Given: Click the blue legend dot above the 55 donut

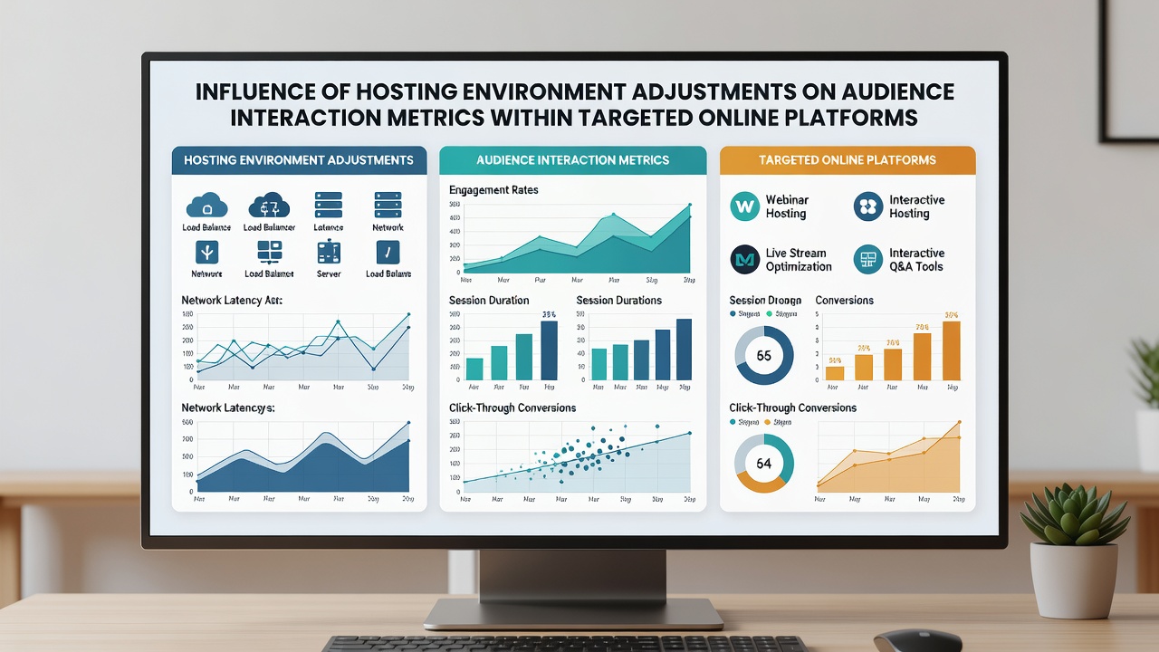Looking at the screenshot, I should point(733,314).
